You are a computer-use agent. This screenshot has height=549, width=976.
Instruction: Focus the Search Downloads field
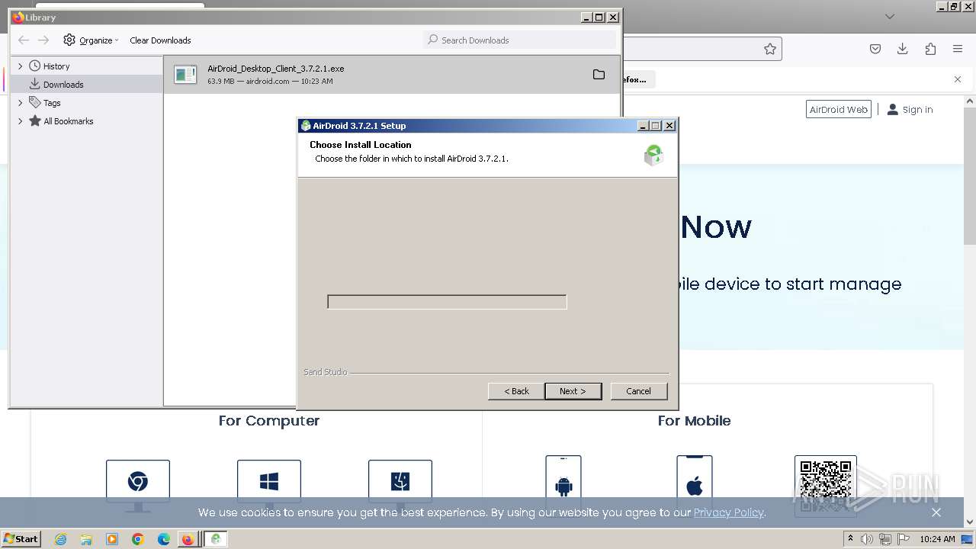coord(519,40)
